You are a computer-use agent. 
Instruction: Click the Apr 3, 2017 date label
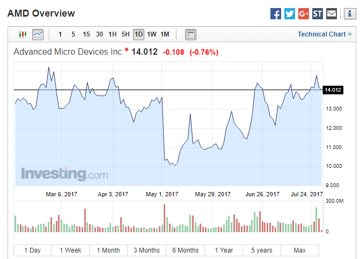point(113,194)
